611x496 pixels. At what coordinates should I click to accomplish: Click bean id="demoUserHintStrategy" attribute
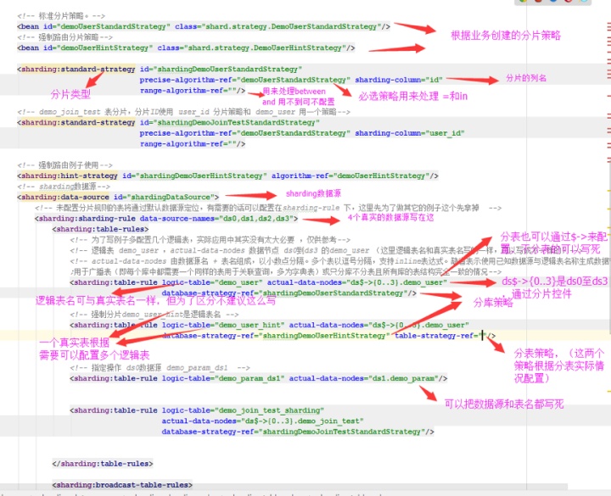98,47
